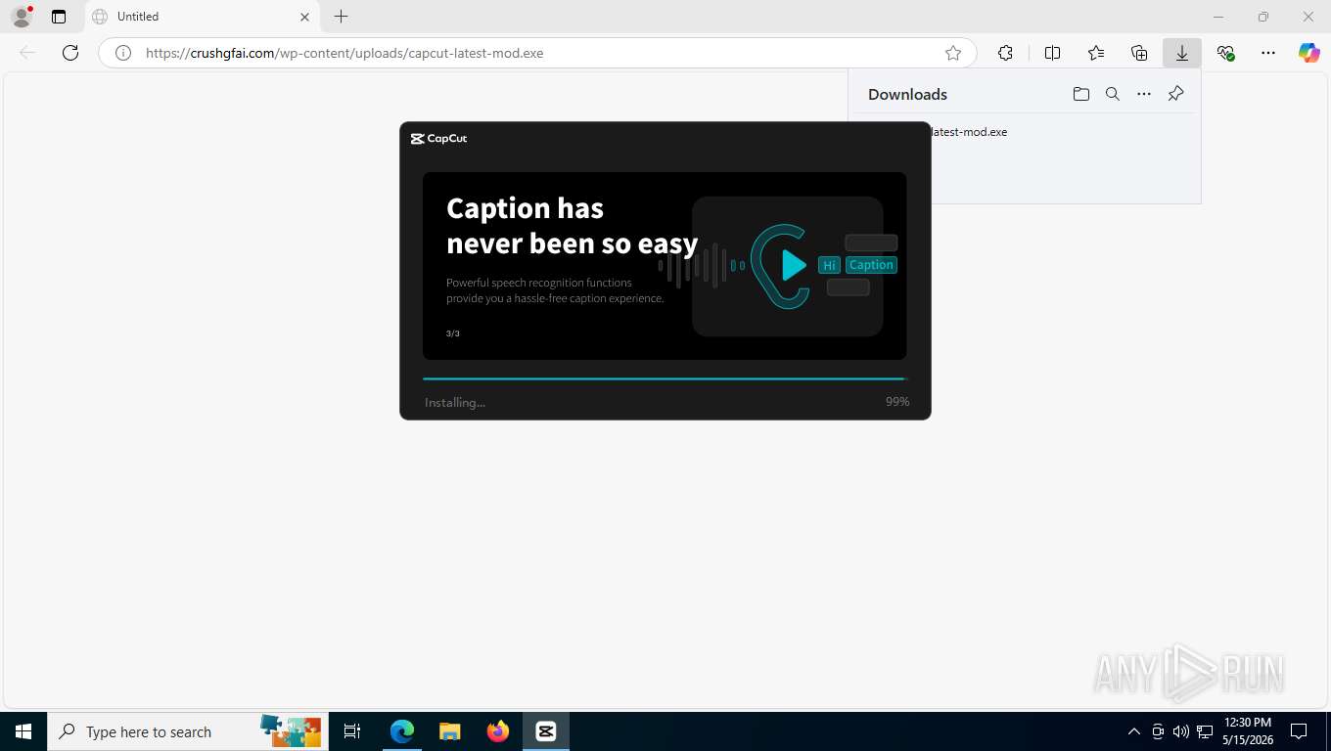1331x751 pixels.
Task: Open the Collections icon
Action: [x=1139, y=53]
